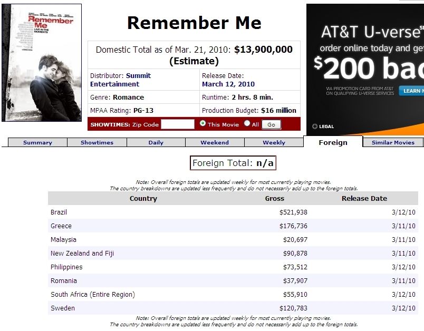This screenshot has height=331, width=424.
Task: Sort table by Gross column header
Action: [274, 198]
